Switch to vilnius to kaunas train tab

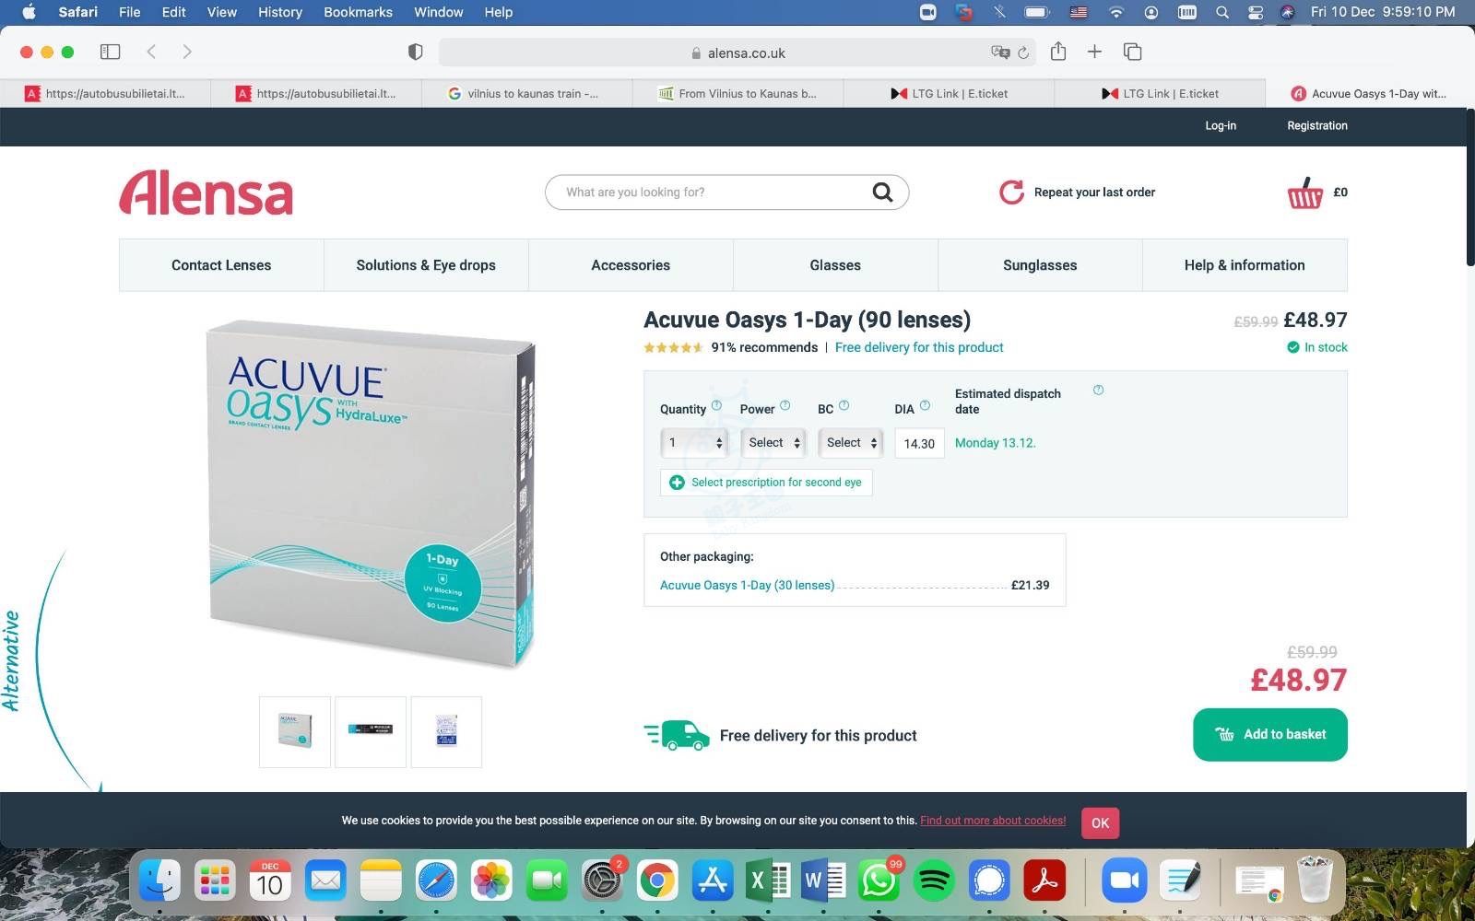pyautogui.click(x=526, y=93)
